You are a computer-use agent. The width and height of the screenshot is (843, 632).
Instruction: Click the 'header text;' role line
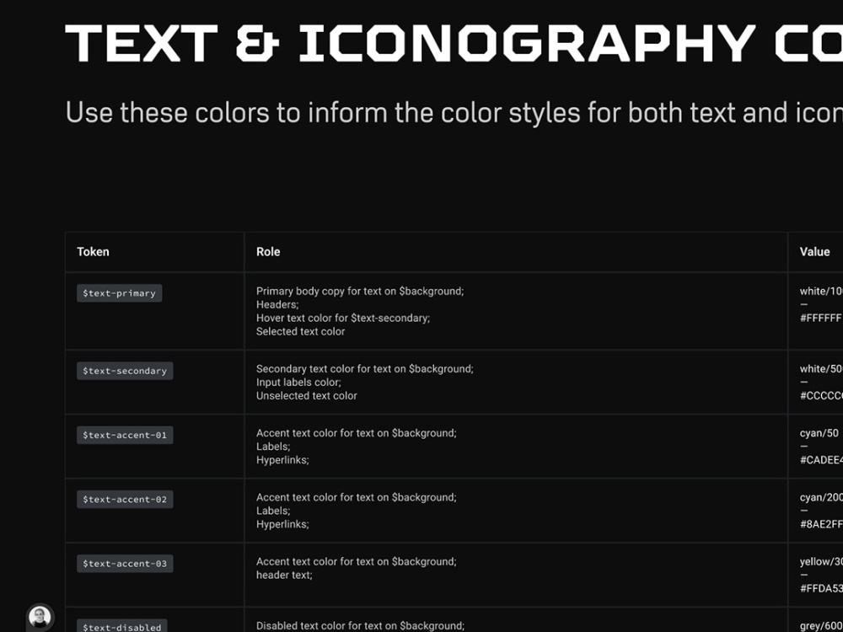coord(284,575)
